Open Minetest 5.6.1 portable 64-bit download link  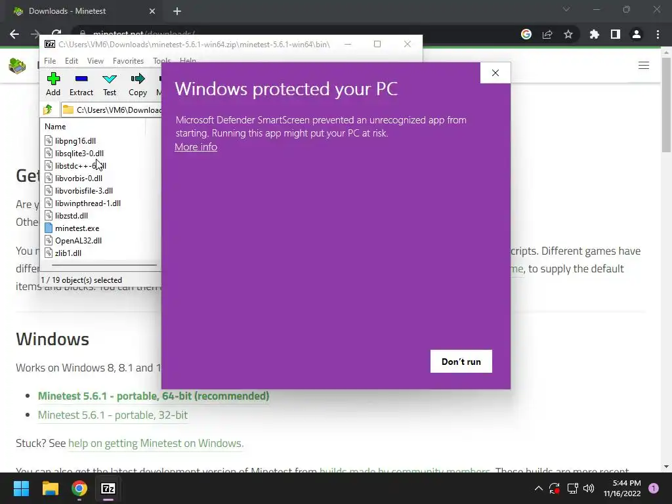(154, 396)
